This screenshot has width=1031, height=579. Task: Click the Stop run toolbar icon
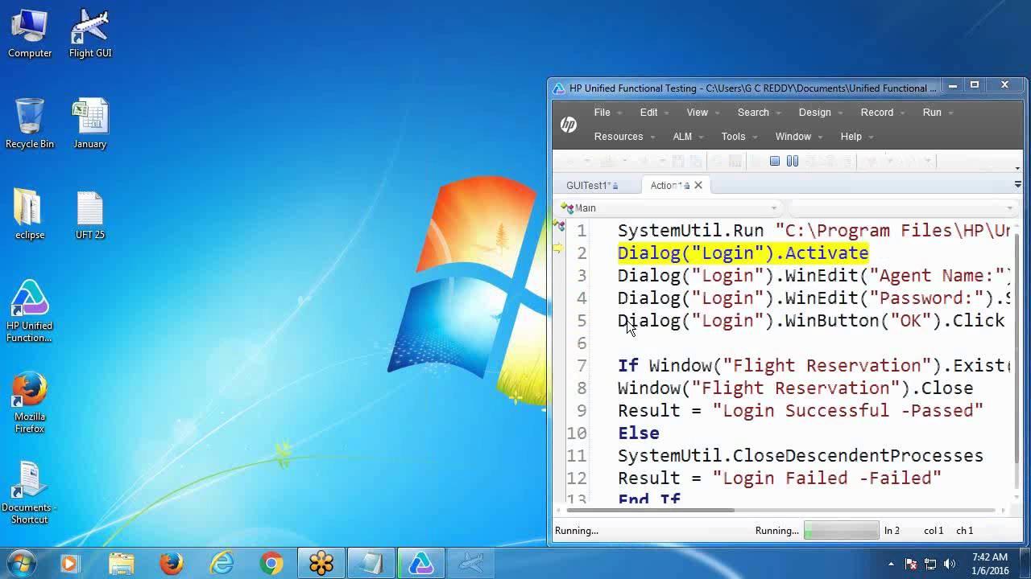point(775,162)
